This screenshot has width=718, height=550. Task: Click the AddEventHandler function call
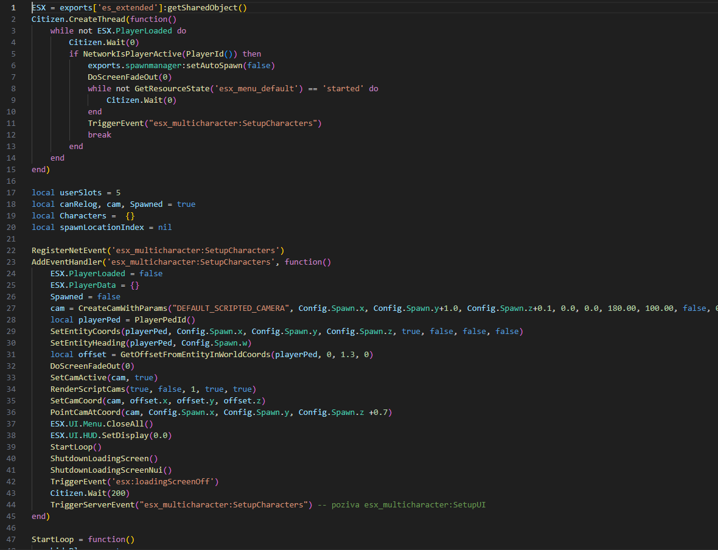(67, 262)
